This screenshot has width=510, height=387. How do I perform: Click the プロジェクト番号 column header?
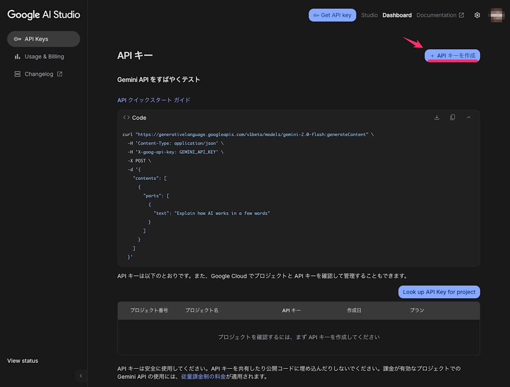[149, 310]
